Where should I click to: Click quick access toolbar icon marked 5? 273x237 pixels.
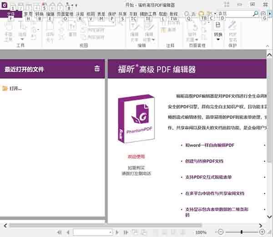click(45, 6)
